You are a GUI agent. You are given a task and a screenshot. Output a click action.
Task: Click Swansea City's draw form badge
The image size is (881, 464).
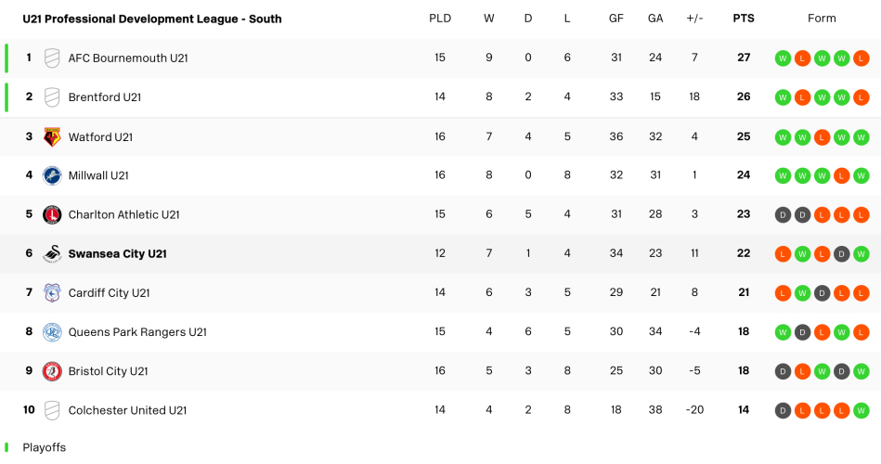pos(841,254)
